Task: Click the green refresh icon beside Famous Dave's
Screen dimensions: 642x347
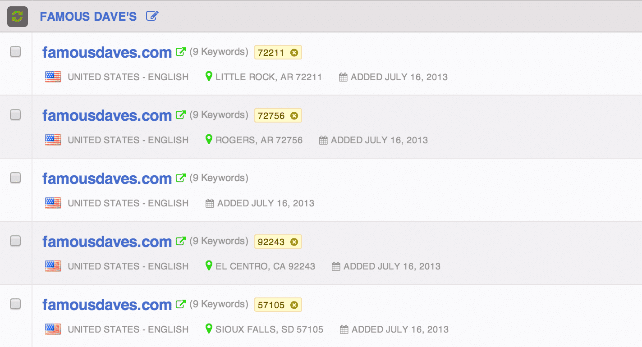Action: pos(18,17)
